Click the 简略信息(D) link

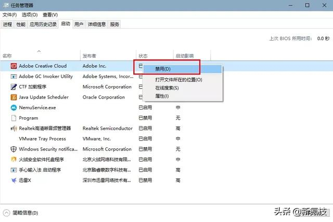pos(25,213)
